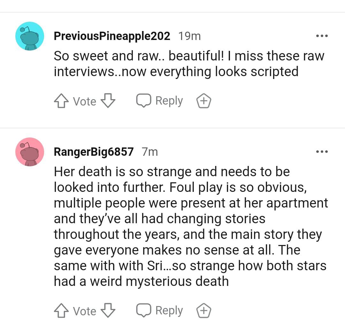Viewport: 345px width, 331px height.
Task: Open more options for PreviousPineapple202's comment
Action: (322, 36)
